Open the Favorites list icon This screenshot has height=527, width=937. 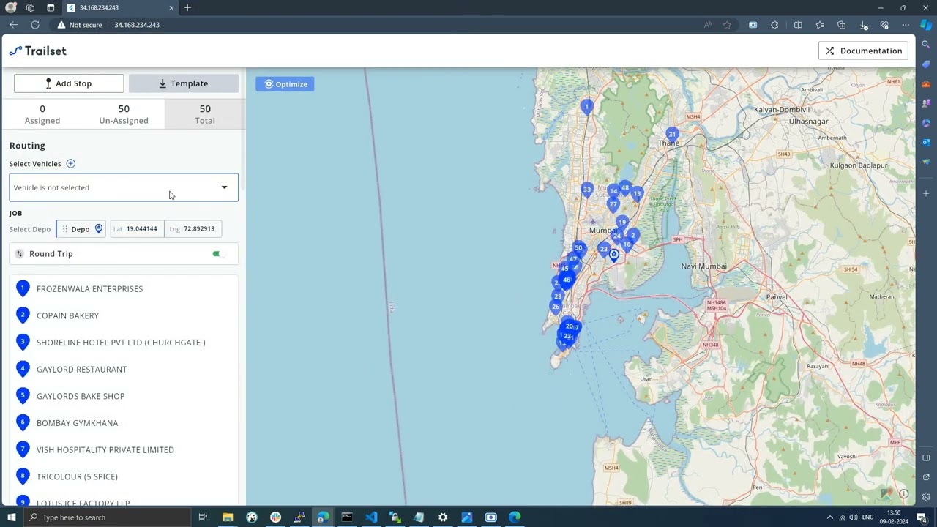[x=820, y=25]
